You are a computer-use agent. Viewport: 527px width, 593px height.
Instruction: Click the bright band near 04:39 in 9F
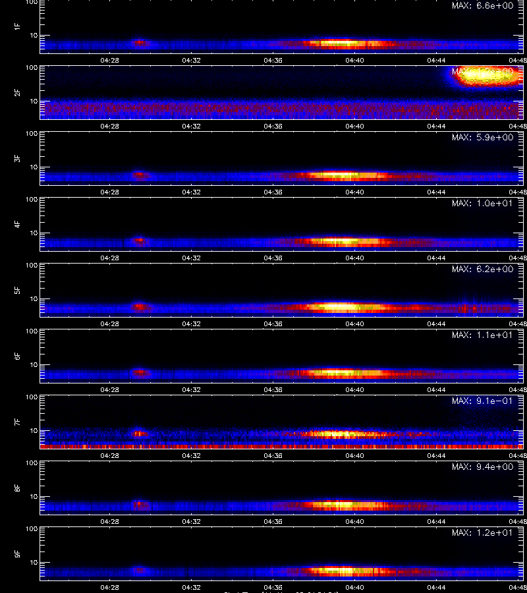342,570
